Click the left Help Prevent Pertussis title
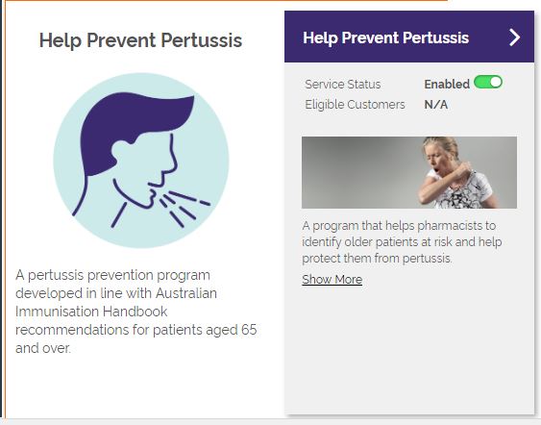 click(140, 40)
